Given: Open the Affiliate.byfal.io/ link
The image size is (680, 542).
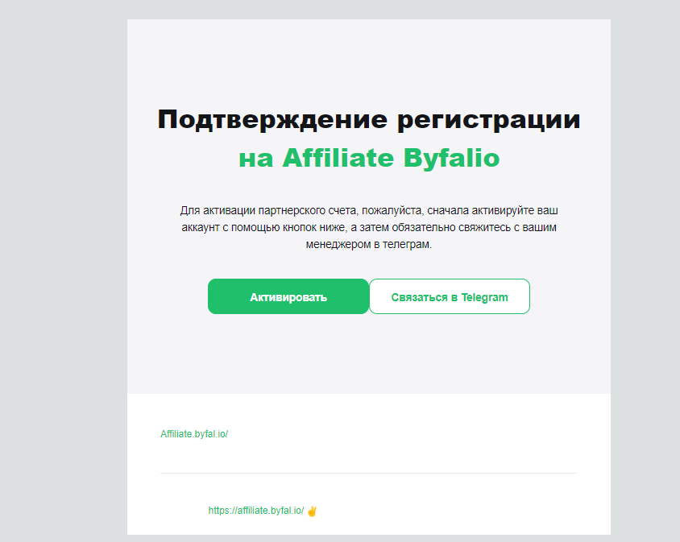Looking at the screenshot, I should pyautogui.click(x=194, y=434).
